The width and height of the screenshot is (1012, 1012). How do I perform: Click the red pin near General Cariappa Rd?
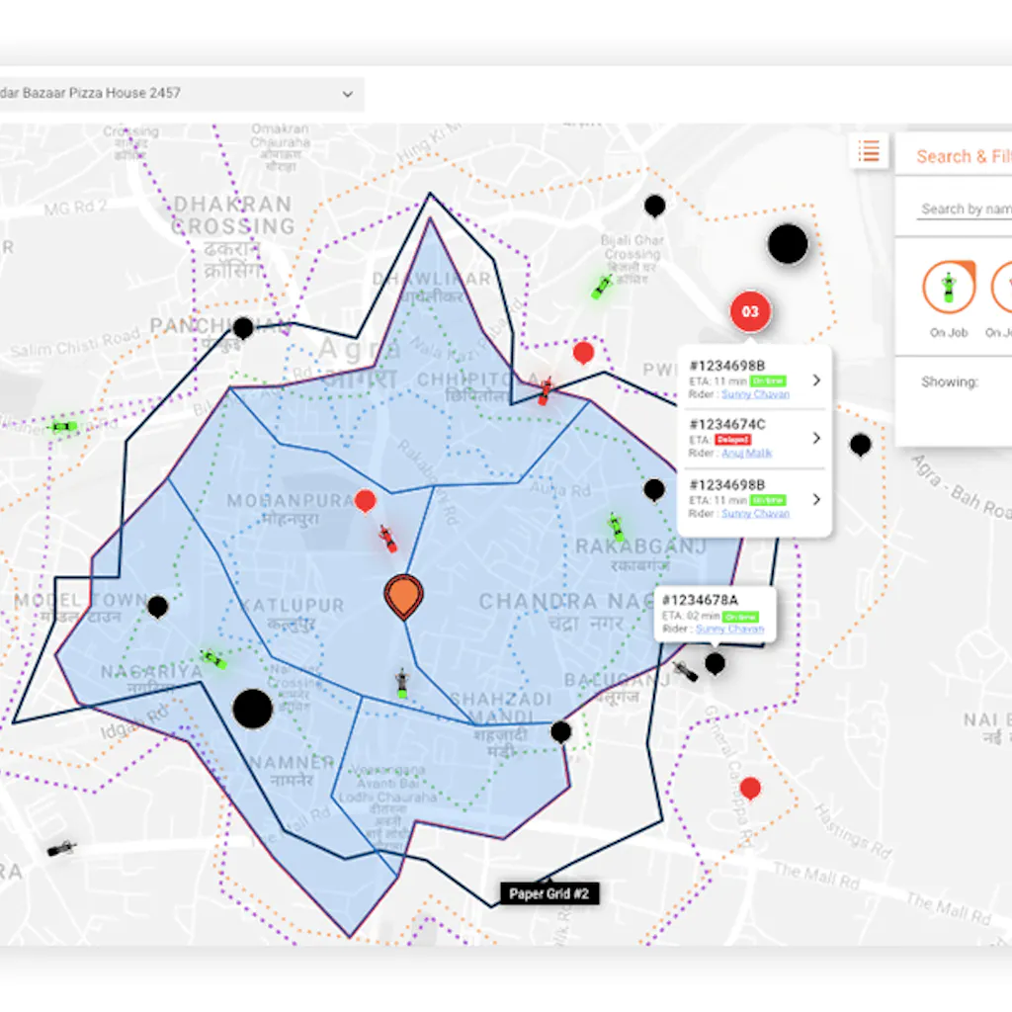(x=750, y=789)
